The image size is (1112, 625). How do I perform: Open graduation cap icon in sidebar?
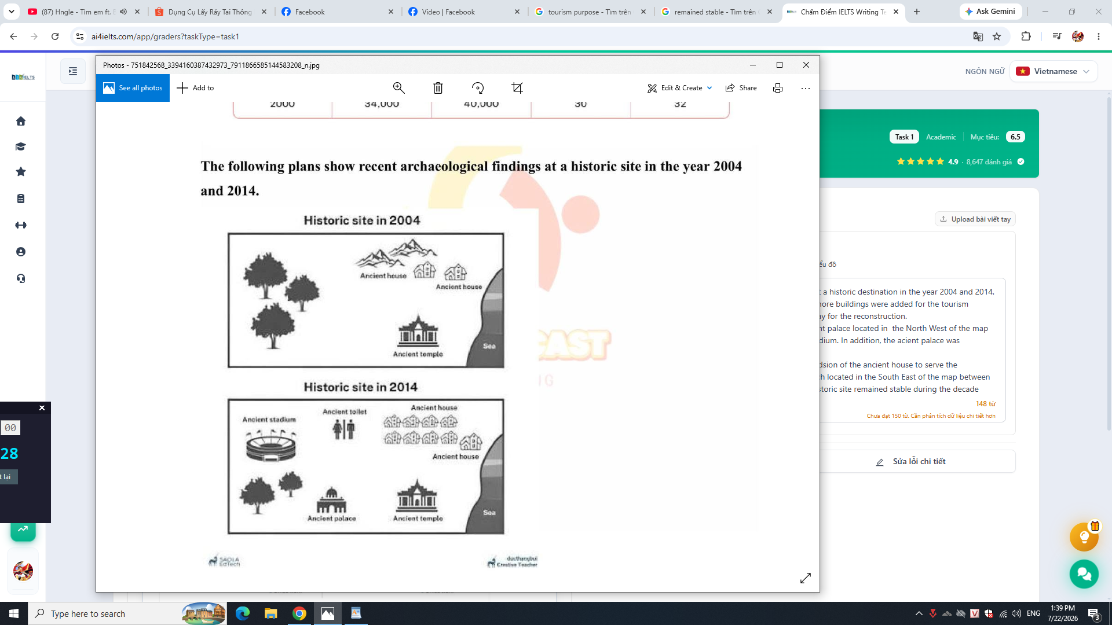click(21, 146)
